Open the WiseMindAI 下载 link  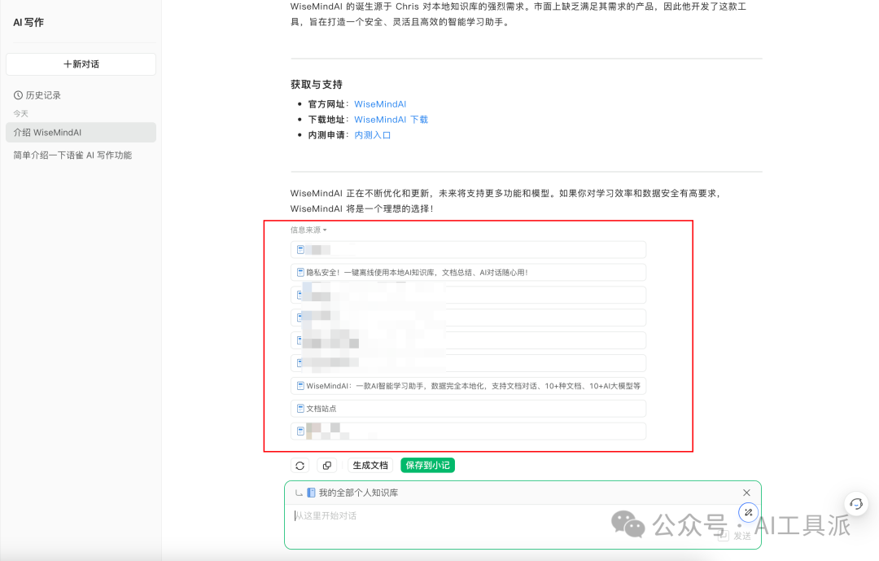391,120
